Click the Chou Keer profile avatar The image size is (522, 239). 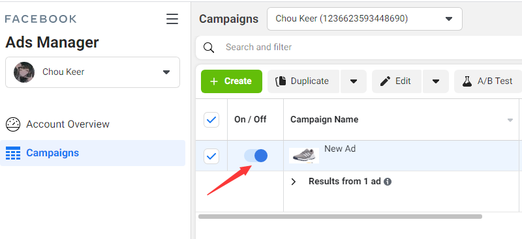[x=24, y=72]
